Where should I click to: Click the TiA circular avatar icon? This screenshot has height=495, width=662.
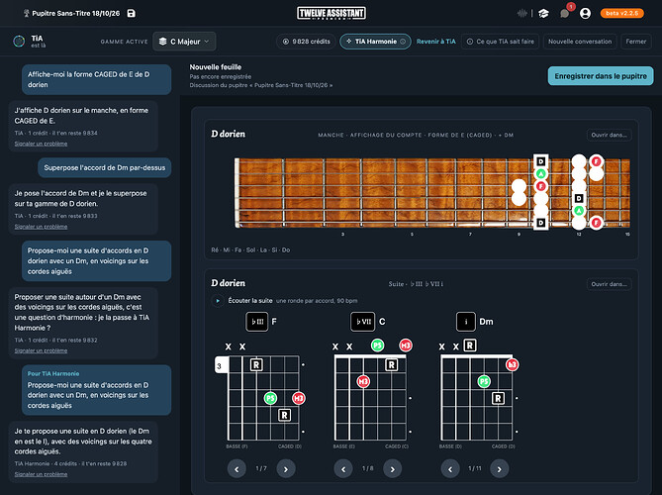coord(19,41)
